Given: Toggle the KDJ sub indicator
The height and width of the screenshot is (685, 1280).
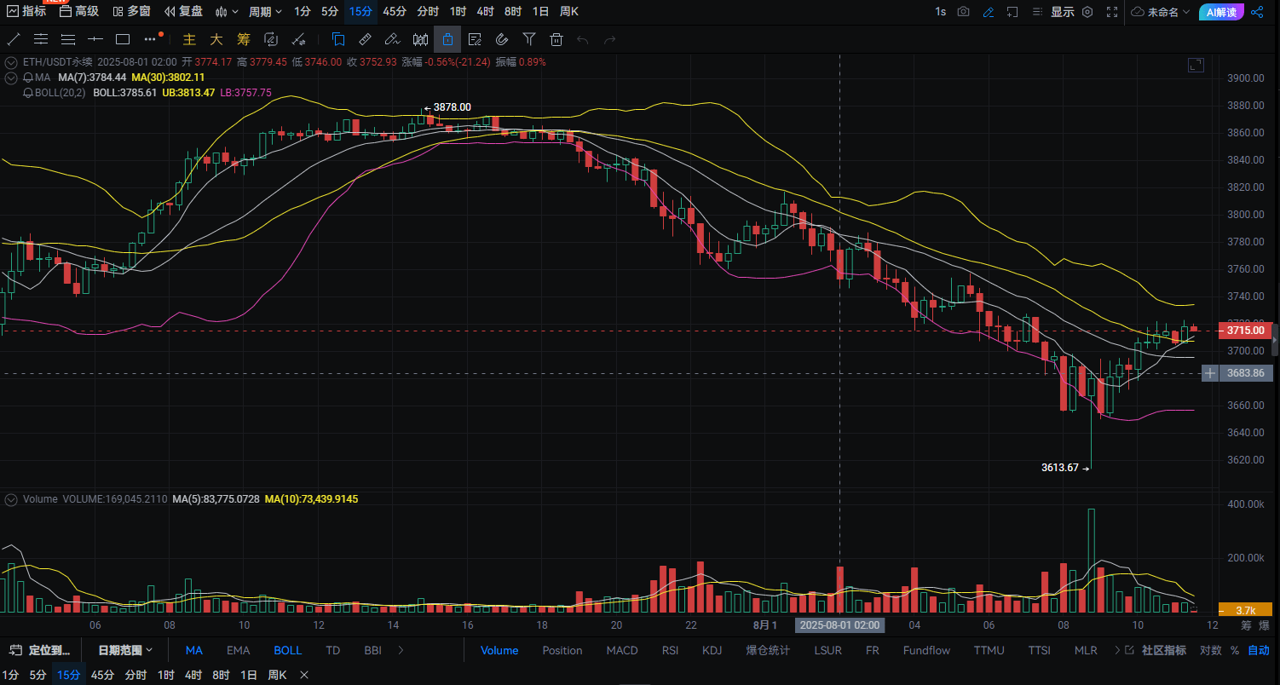Looking at the screenshot, I should [x=712, y=650].
